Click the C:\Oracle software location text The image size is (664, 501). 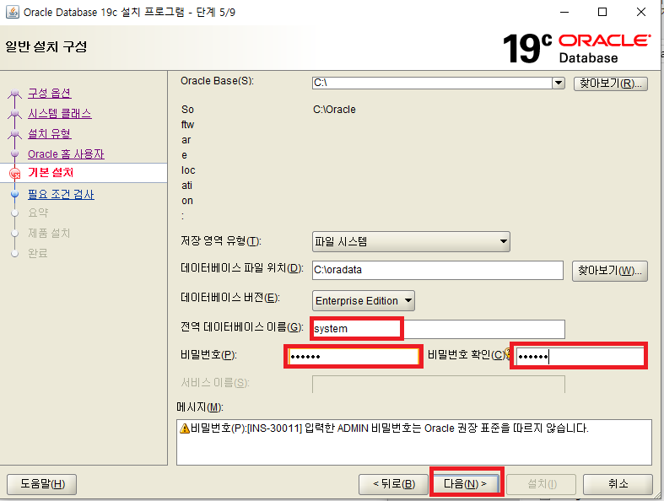tap(334, 110)
